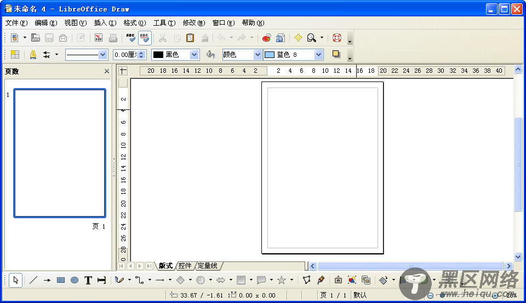Open the 编辑 menu

tap(46, 23)
